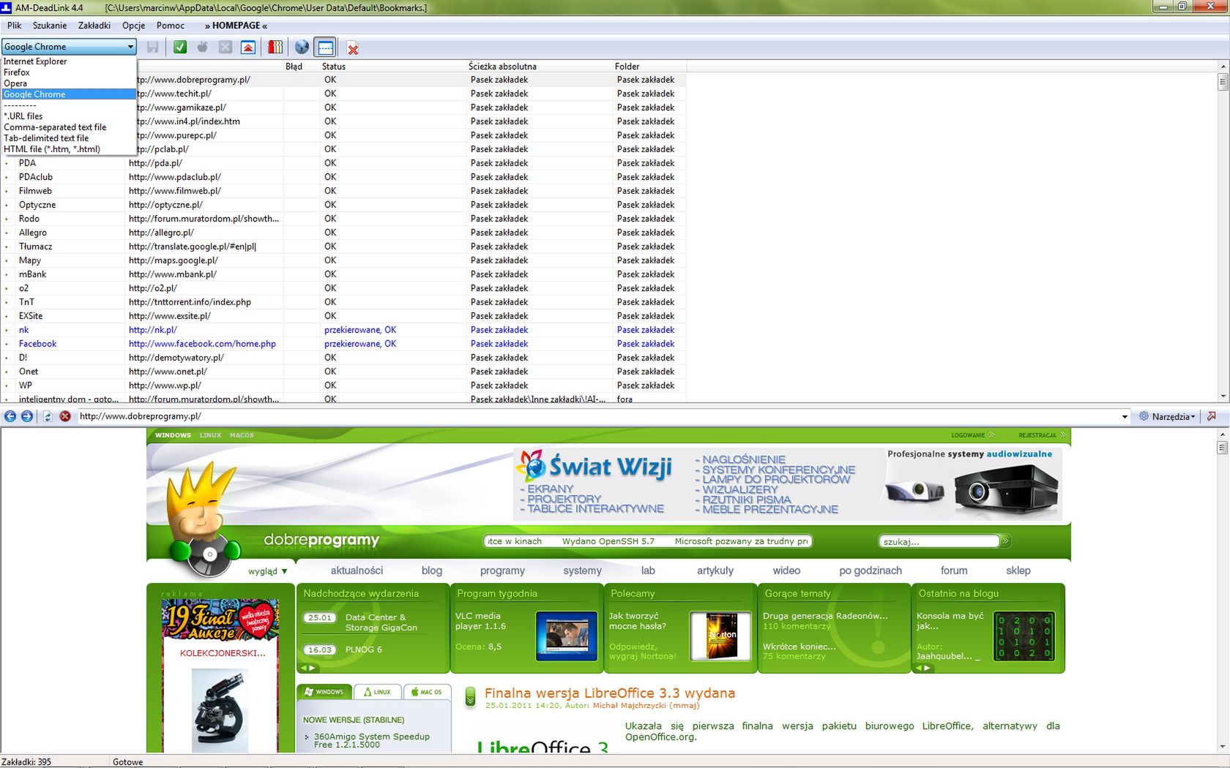Click the red-yellow figures duplicates icon
The width and height of the screenshot is (1230, 768).
pos(275,47)
